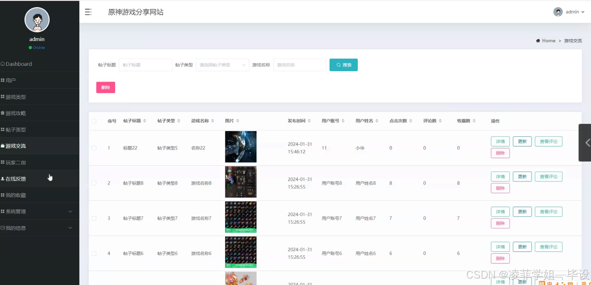Screen dimensions: 591x285
Task: Toggle the sidebar hamburger menu icon
Action: pos(88,12)
